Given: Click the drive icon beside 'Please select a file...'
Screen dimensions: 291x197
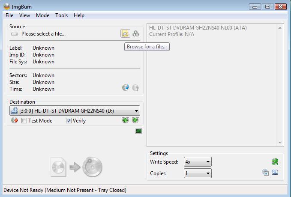Looking at the screenshot, I should (x=15, y=34).
